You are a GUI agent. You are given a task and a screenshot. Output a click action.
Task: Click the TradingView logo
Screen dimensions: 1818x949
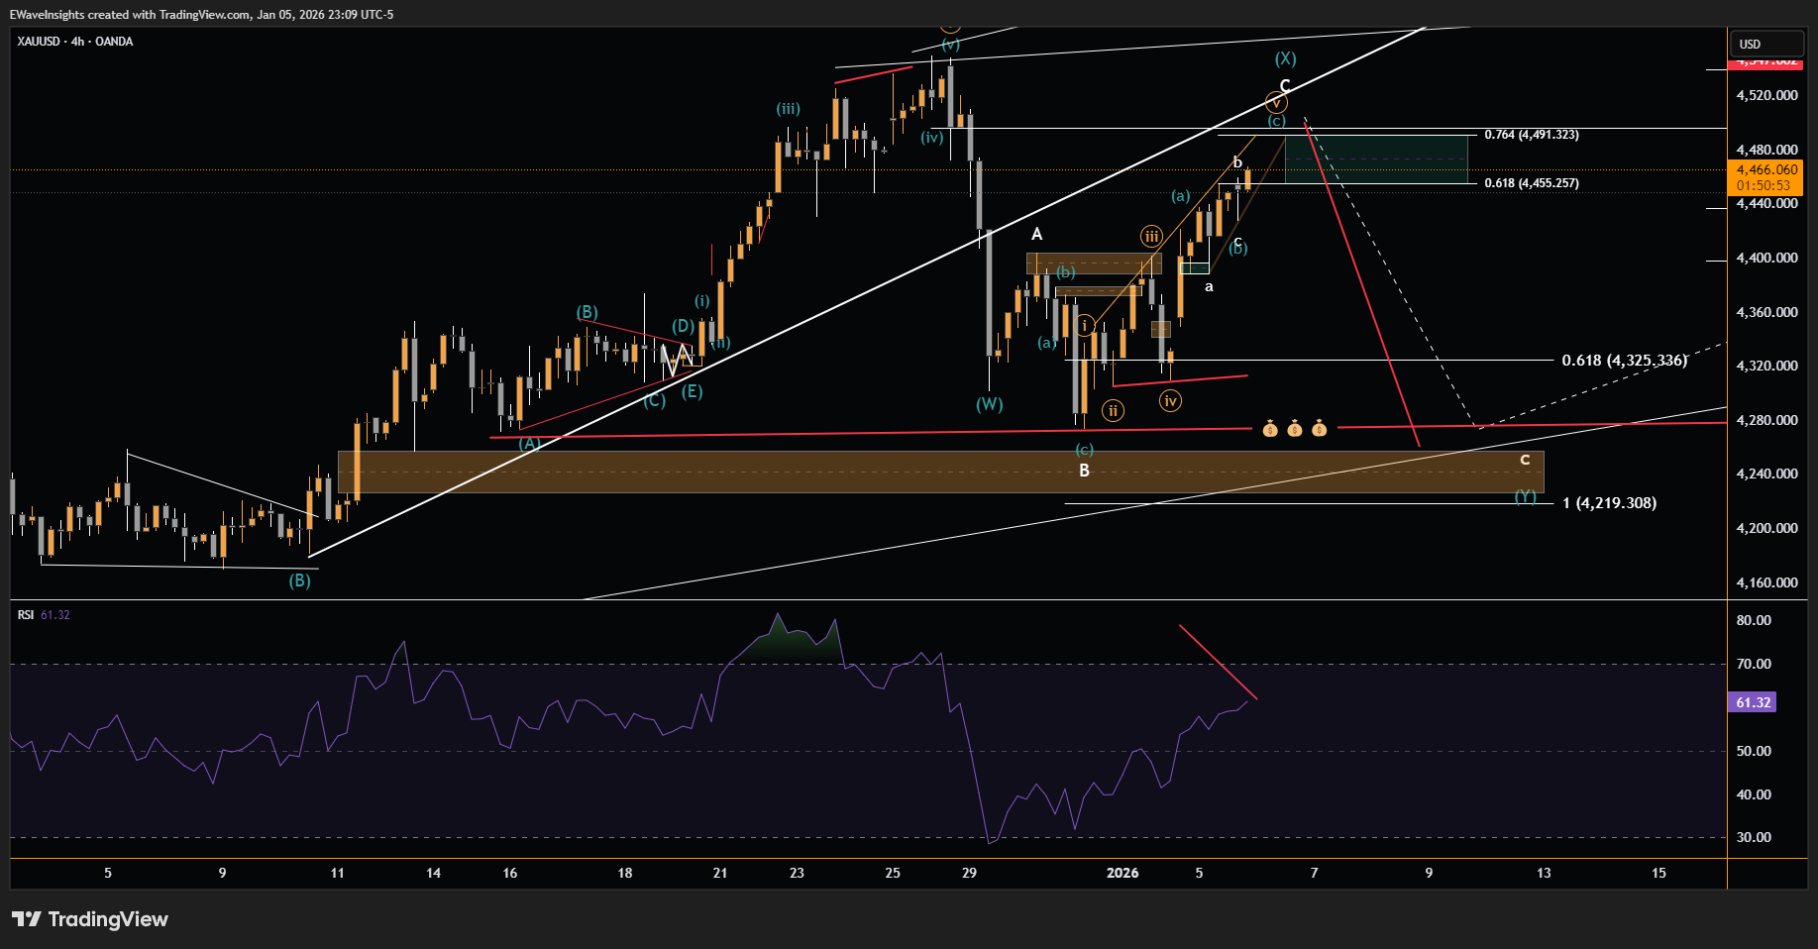point(90,919)
